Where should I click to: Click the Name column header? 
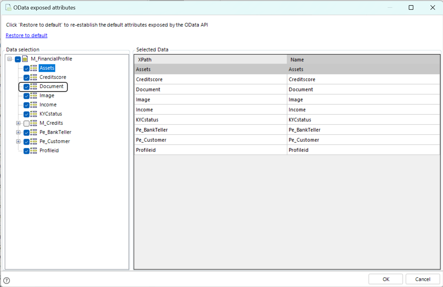[363, 60]
